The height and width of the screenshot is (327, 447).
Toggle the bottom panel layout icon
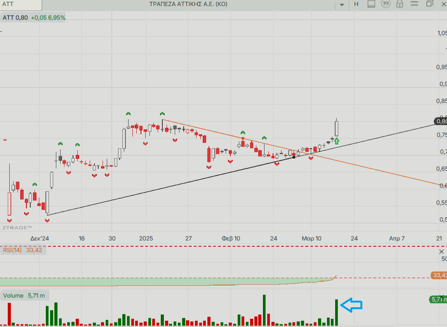(371, 4)
